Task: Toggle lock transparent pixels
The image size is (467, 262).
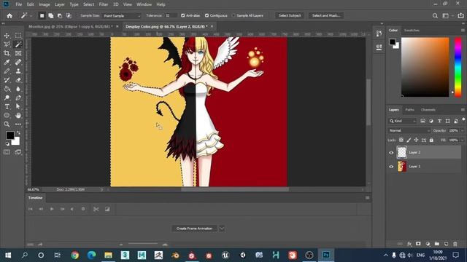Action: [401, 140]
